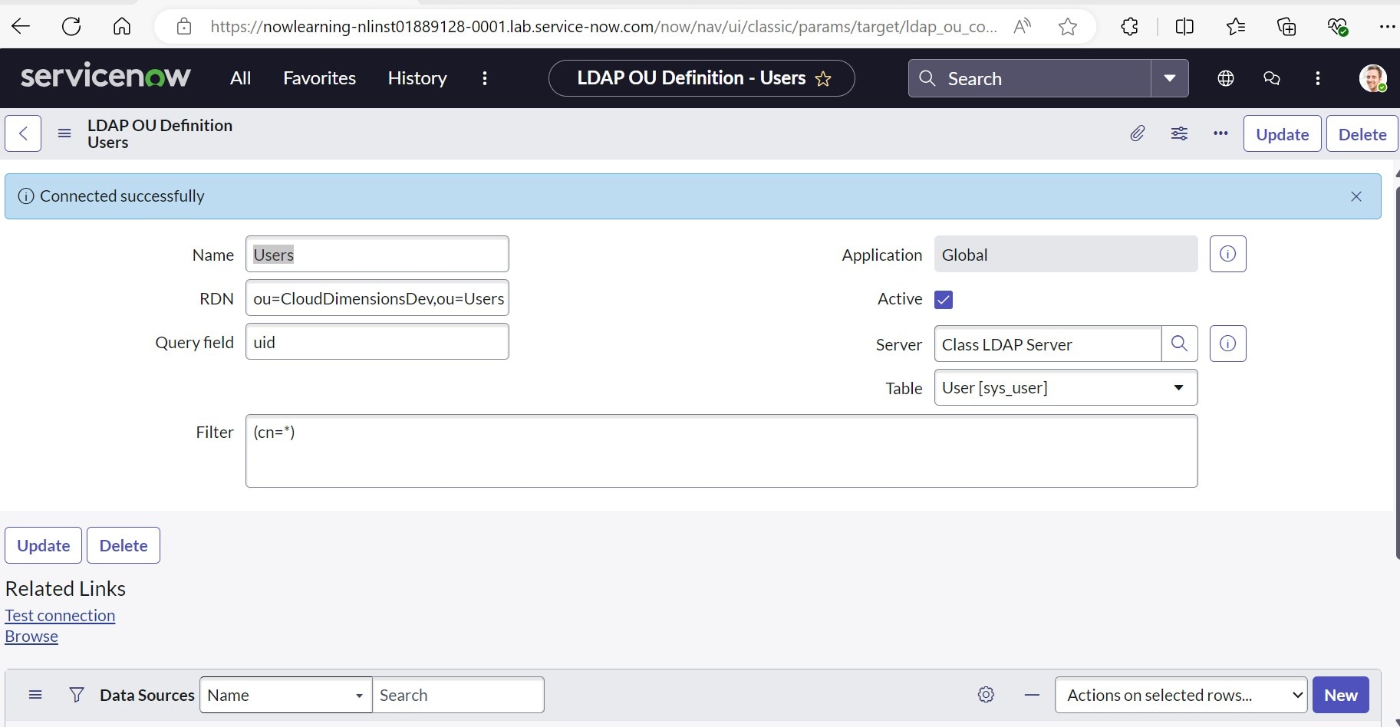Click the Update button
1400x727 pixels.
coord(1282,133)
